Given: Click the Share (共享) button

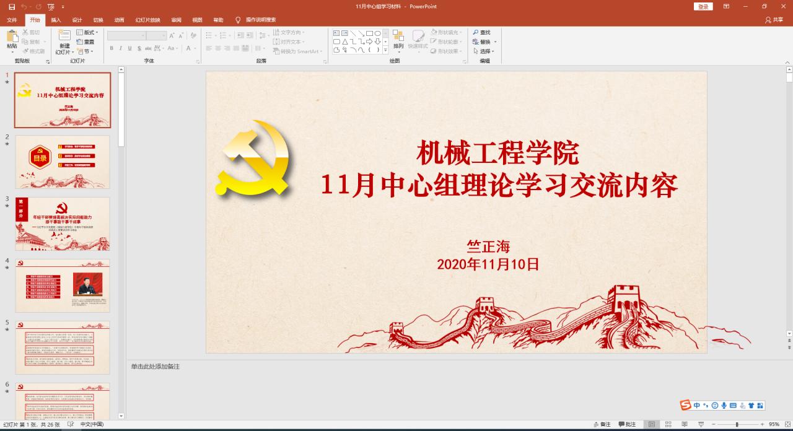Looking at the screenshot, I should 774,20.
